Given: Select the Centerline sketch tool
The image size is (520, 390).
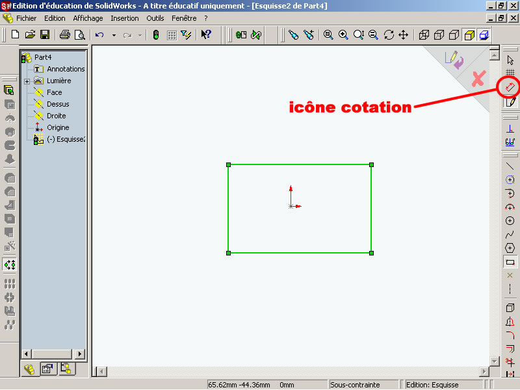Looking at the screenshot, I should (x=510, y=289).
